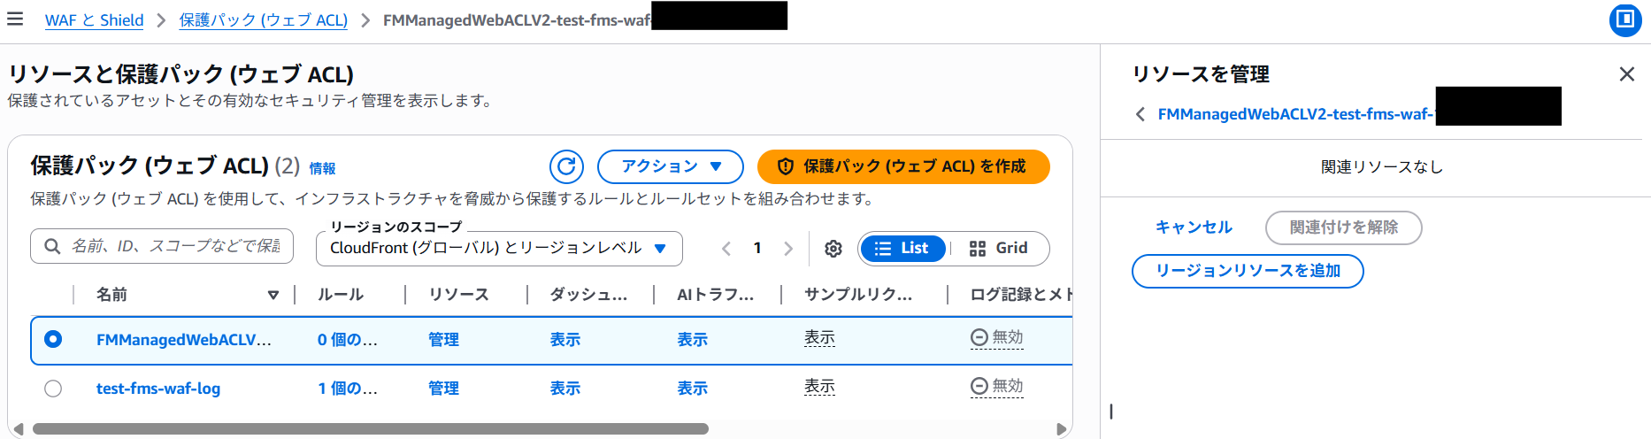Switch to Grid view
The width and height of the screenshot is (1651, 439).
click(999, 249)
